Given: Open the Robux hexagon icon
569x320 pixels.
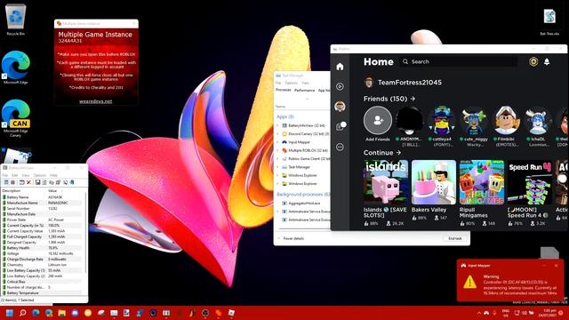Looking at the screenshot, I should pyautogui.click(x=533, y=61).
